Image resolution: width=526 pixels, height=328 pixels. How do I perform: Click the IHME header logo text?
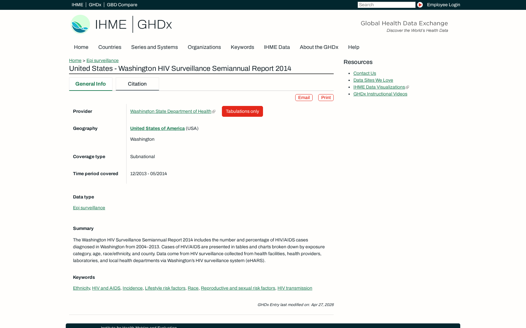pos(111,25)
